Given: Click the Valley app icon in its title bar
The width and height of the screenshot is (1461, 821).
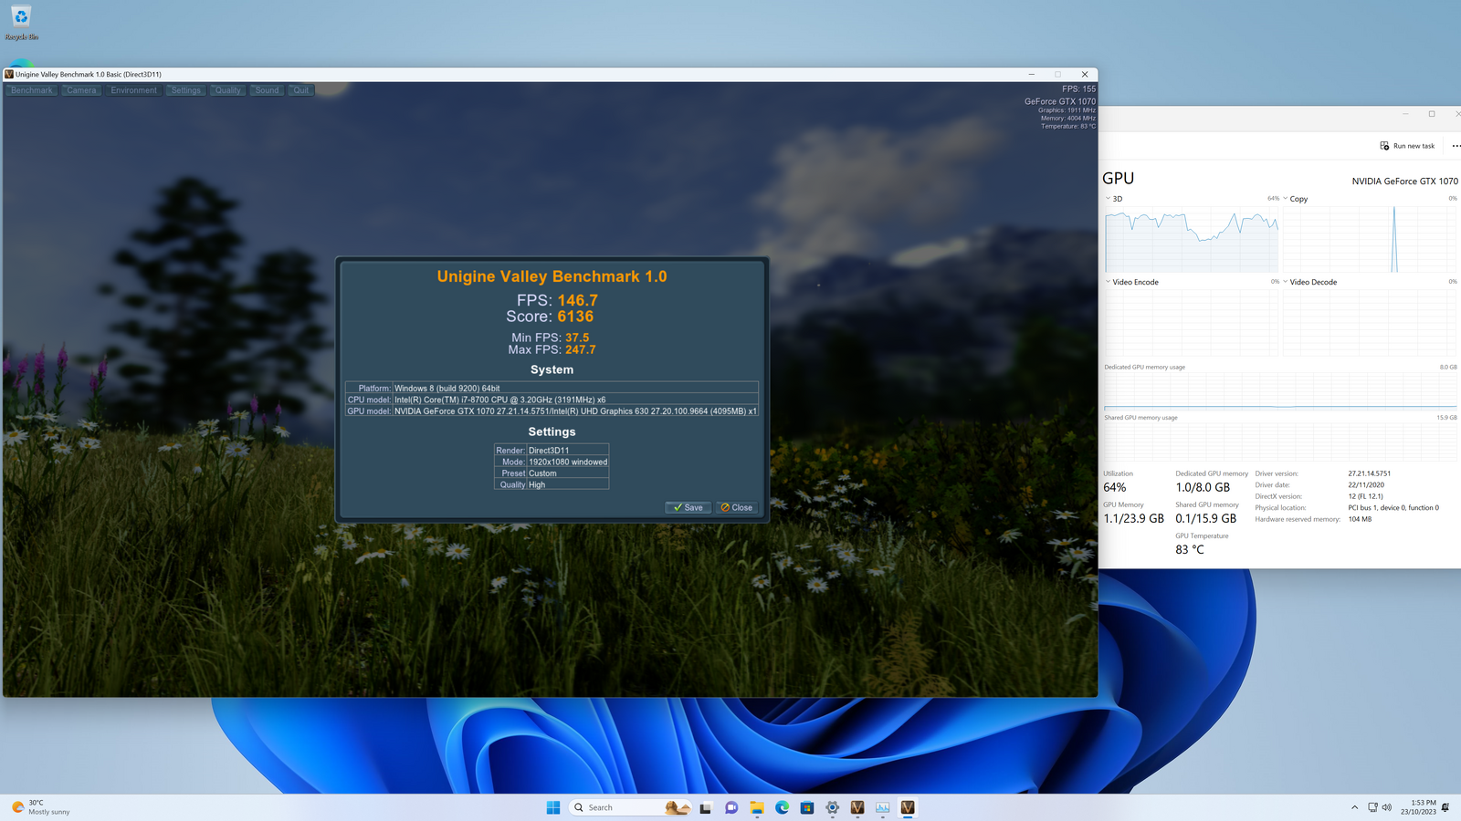Looking at the screenshot, I should coord(9,74).
